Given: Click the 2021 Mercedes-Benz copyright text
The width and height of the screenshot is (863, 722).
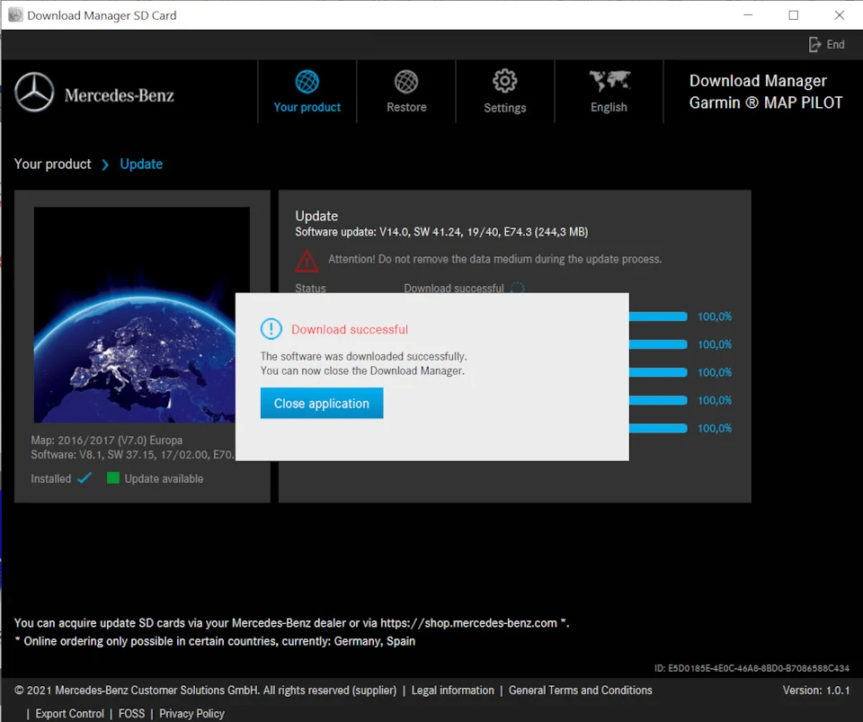Looking at the screenshot, I should [205, 691].
